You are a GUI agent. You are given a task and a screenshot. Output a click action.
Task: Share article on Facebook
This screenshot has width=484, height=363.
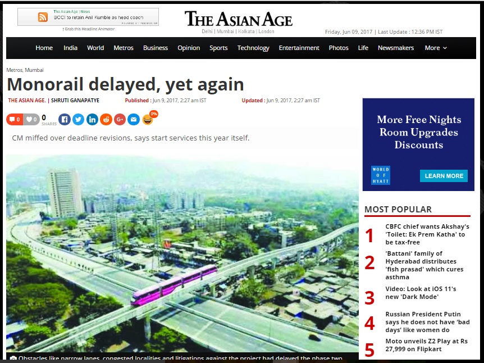click(x=65, y=119)
